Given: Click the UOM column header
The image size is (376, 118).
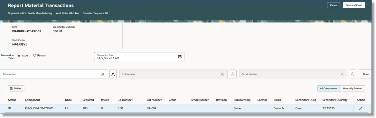Looking at the screenshot, I should tap(68, 100).
